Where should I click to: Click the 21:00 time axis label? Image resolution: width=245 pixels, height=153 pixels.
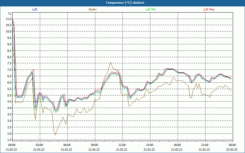(x=205, y=145)
